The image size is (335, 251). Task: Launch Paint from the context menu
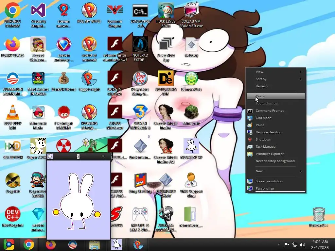(x=275, y=125)
